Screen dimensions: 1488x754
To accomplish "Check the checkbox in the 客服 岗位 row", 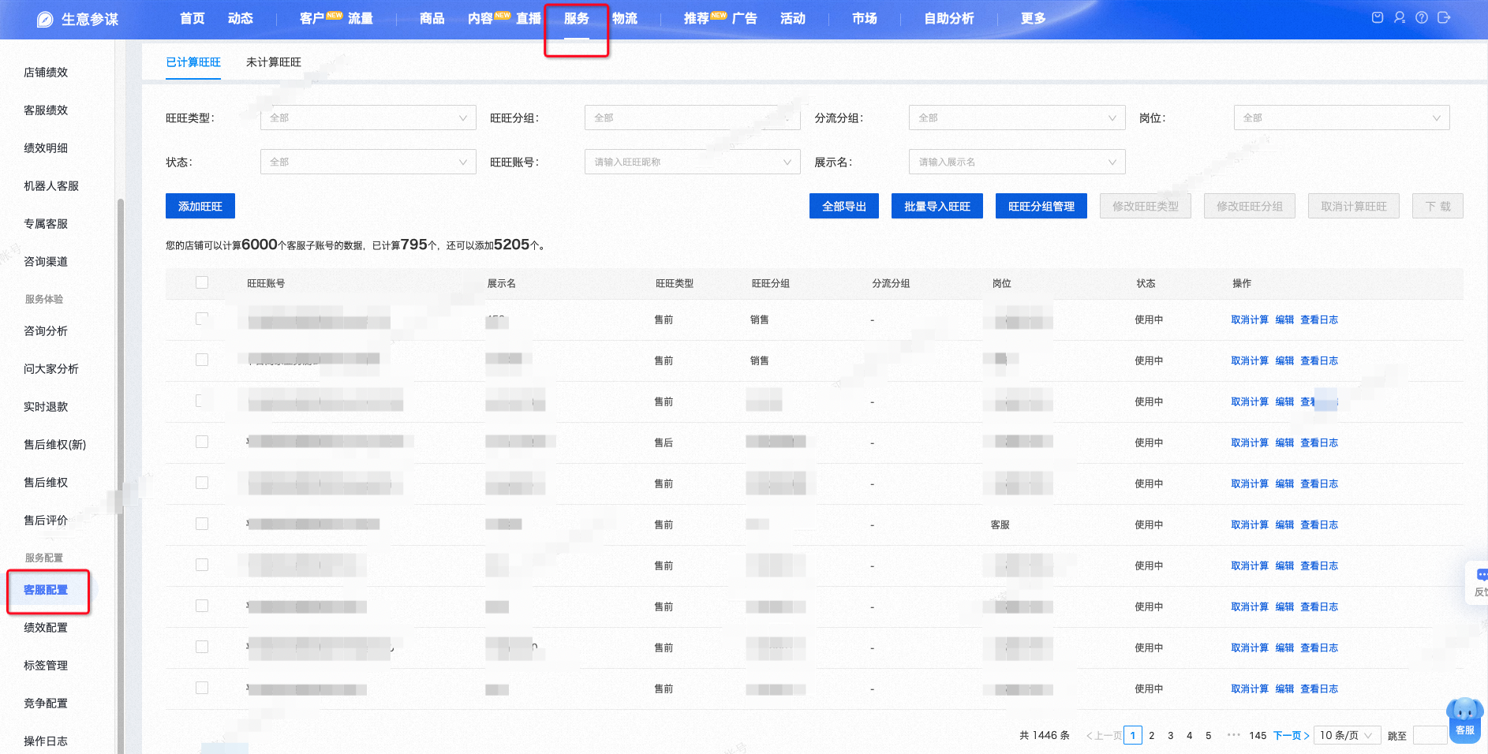I will coord(202,524).
